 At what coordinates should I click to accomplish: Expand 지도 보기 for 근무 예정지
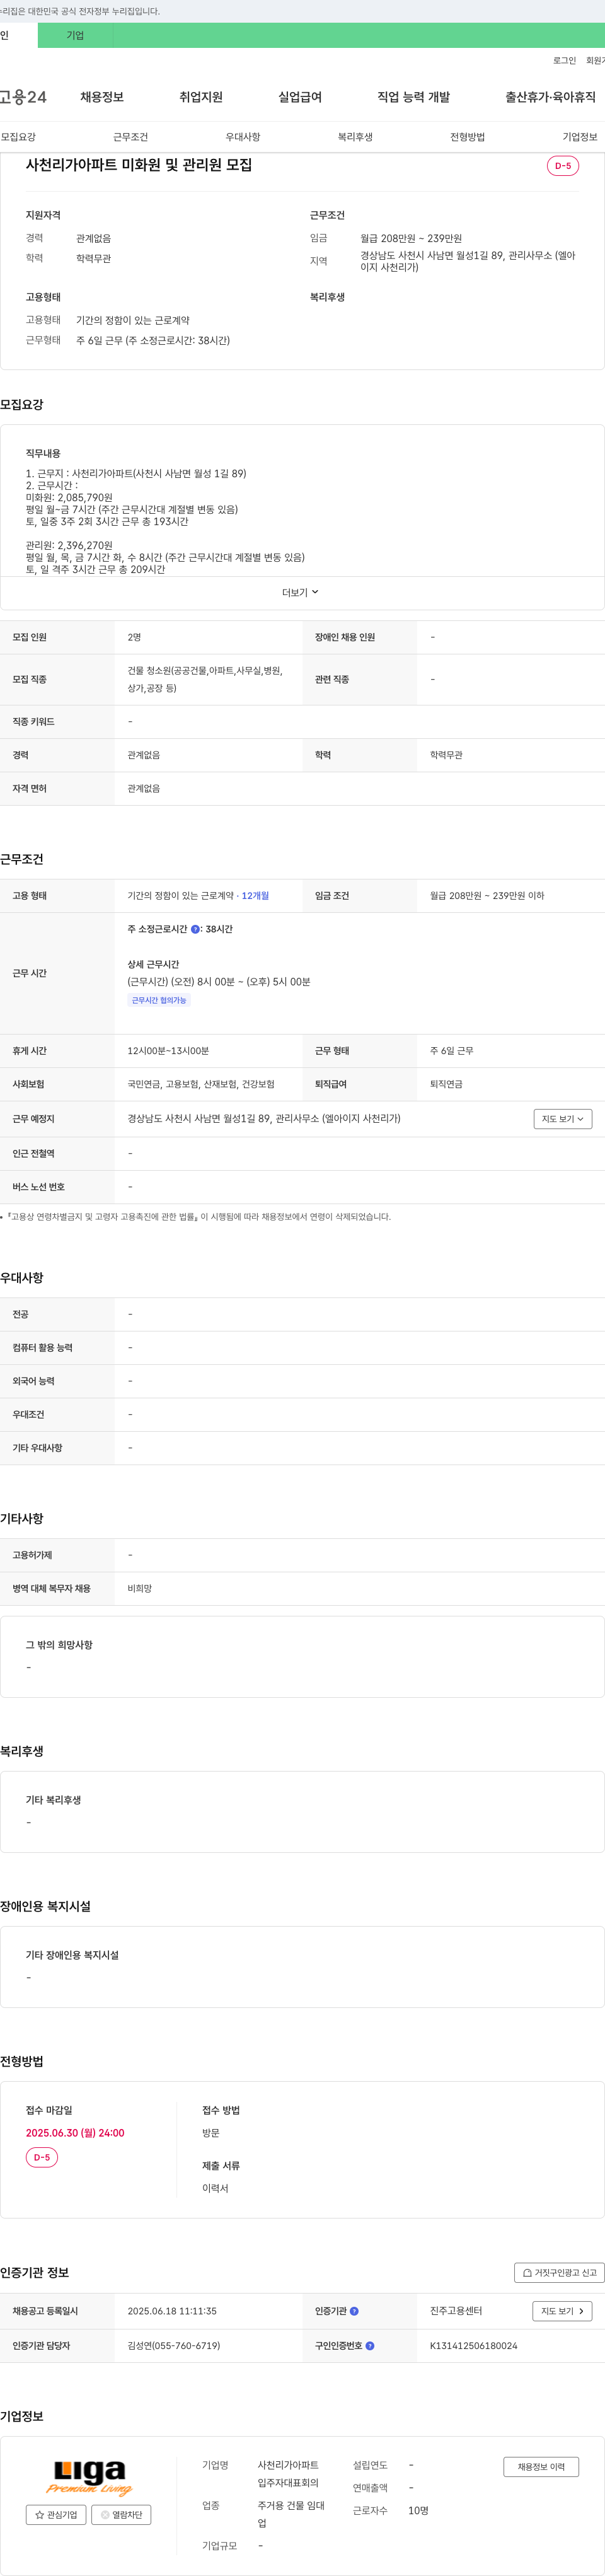[563, 1119]
